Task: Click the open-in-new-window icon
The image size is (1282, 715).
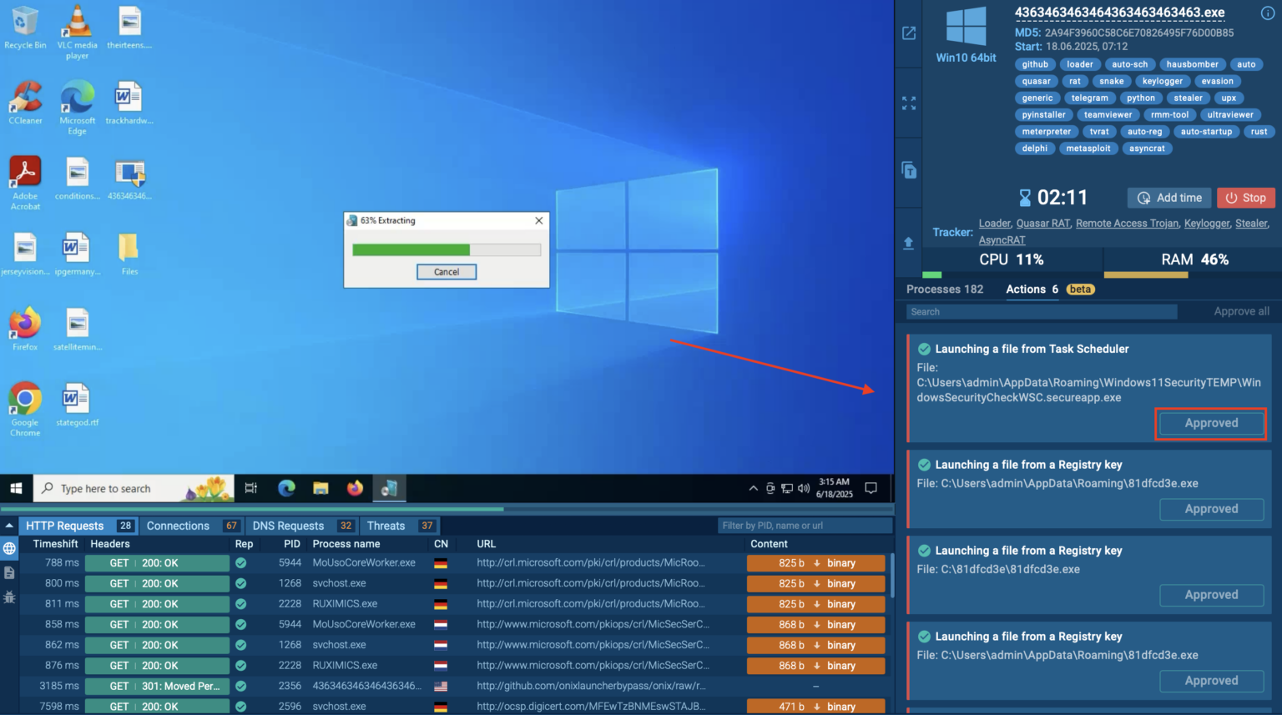Action: pos(909,33)
